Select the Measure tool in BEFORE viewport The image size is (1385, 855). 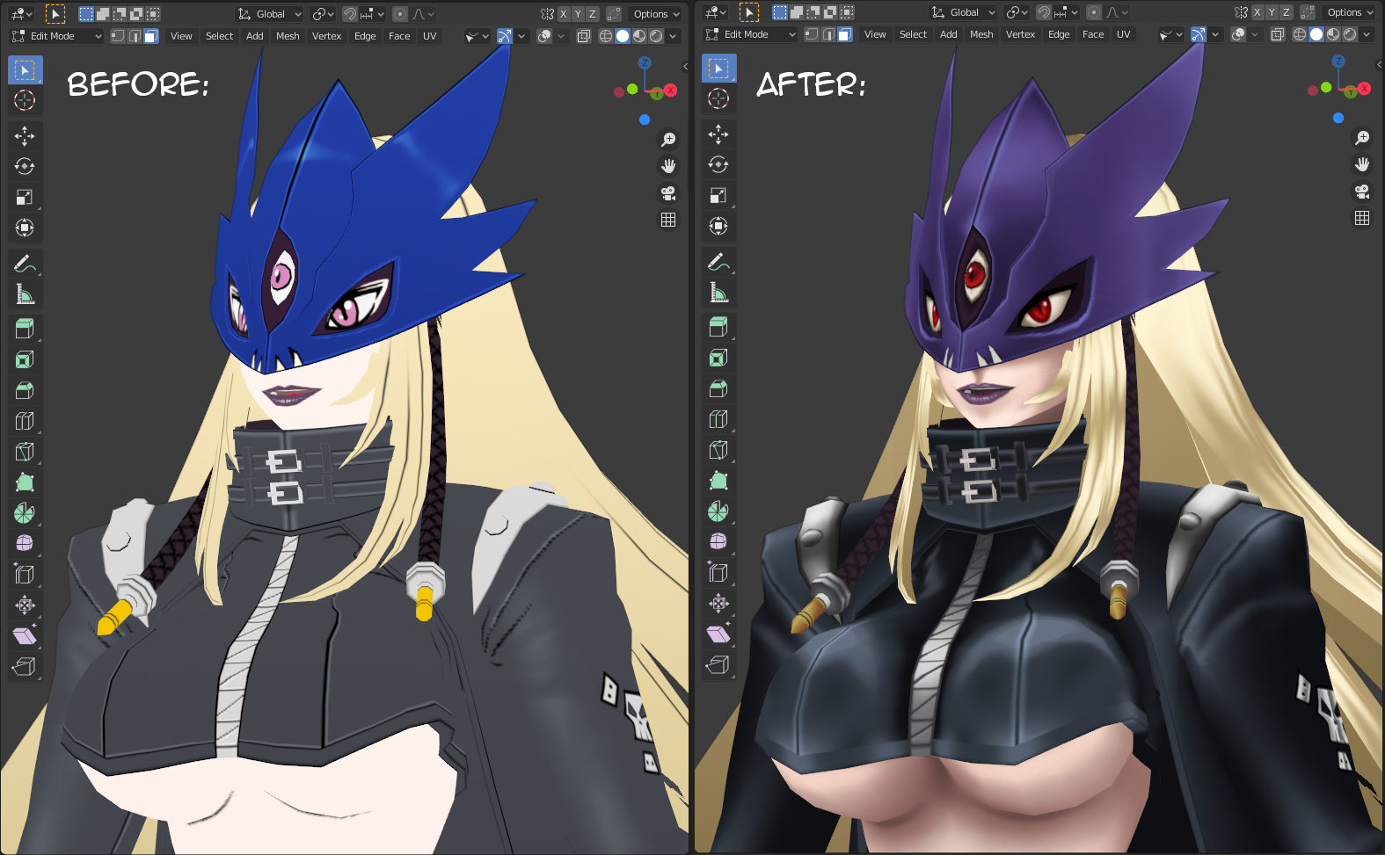pyautogui.click(x=25, y=293)
